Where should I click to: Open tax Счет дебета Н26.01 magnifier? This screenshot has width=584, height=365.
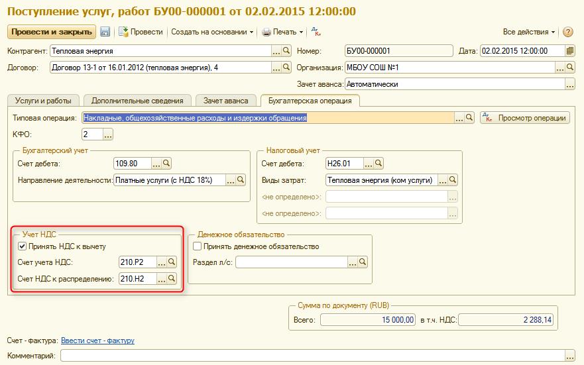(x=379, y=164)
